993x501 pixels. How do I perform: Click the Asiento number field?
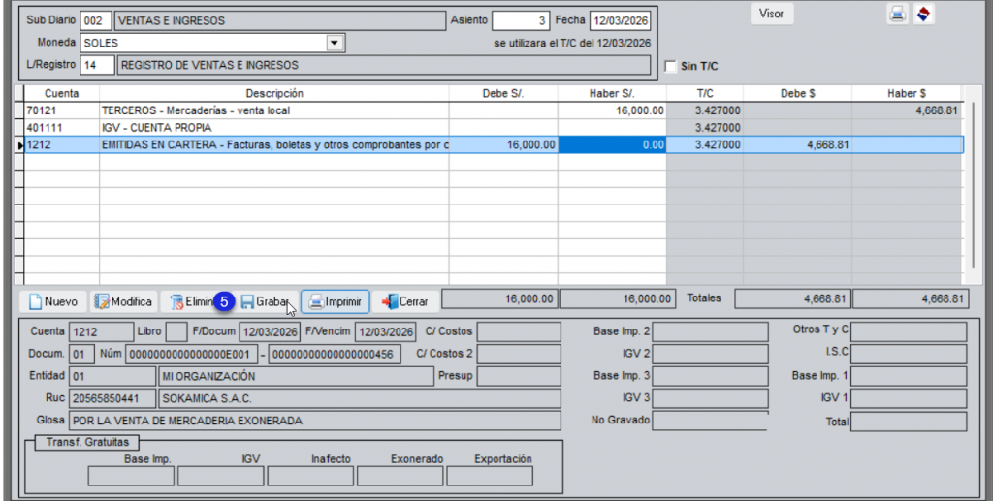(x=520, y=21)
